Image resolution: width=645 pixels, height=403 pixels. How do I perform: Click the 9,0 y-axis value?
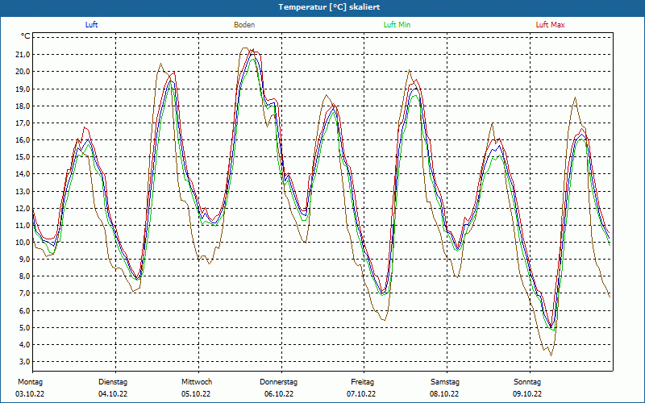click(24, 260)
